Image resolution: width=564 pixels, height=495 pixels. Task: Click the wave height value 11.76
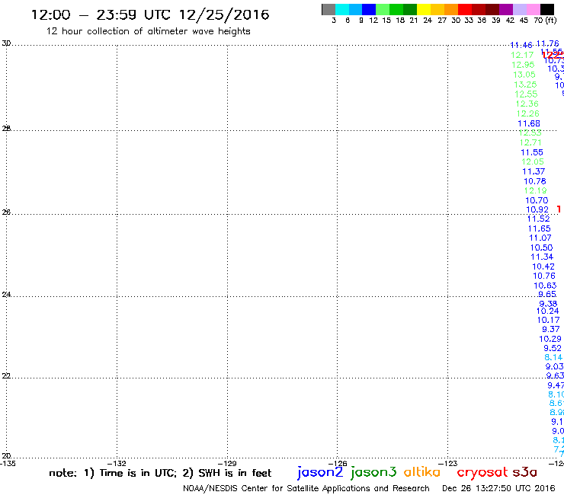point(547,43)
